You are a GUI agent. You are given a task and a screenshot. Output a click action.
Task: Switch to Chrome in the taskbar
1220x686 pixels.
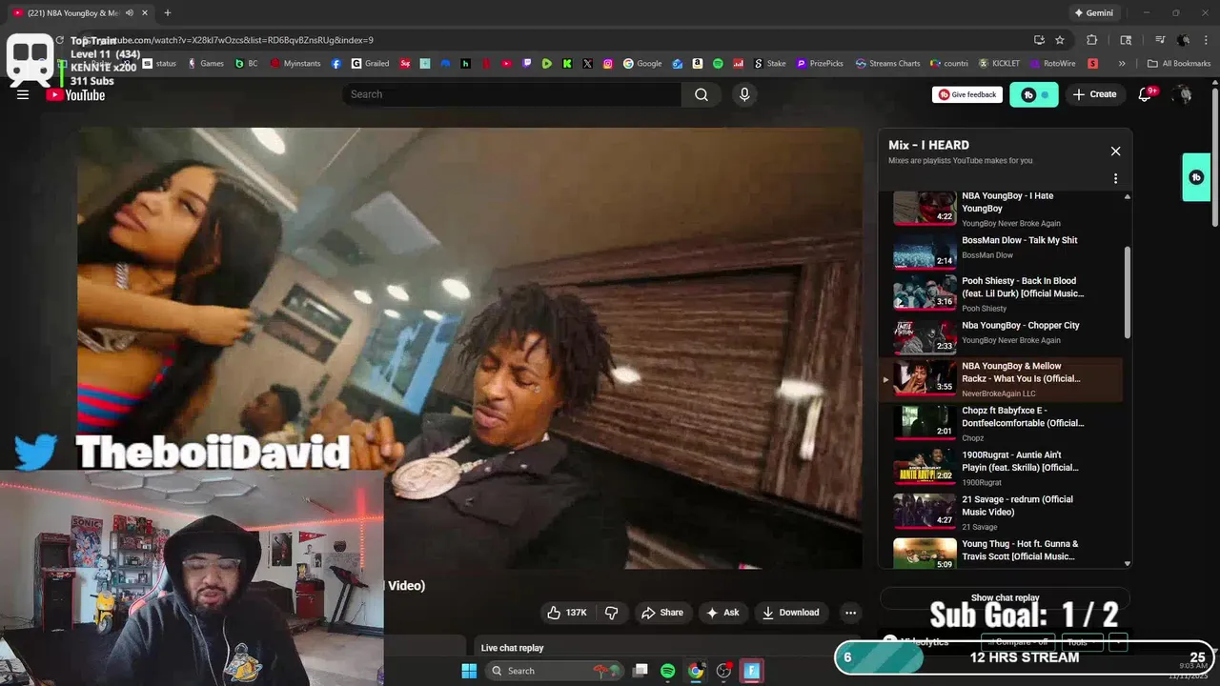[x=696, y=671]
